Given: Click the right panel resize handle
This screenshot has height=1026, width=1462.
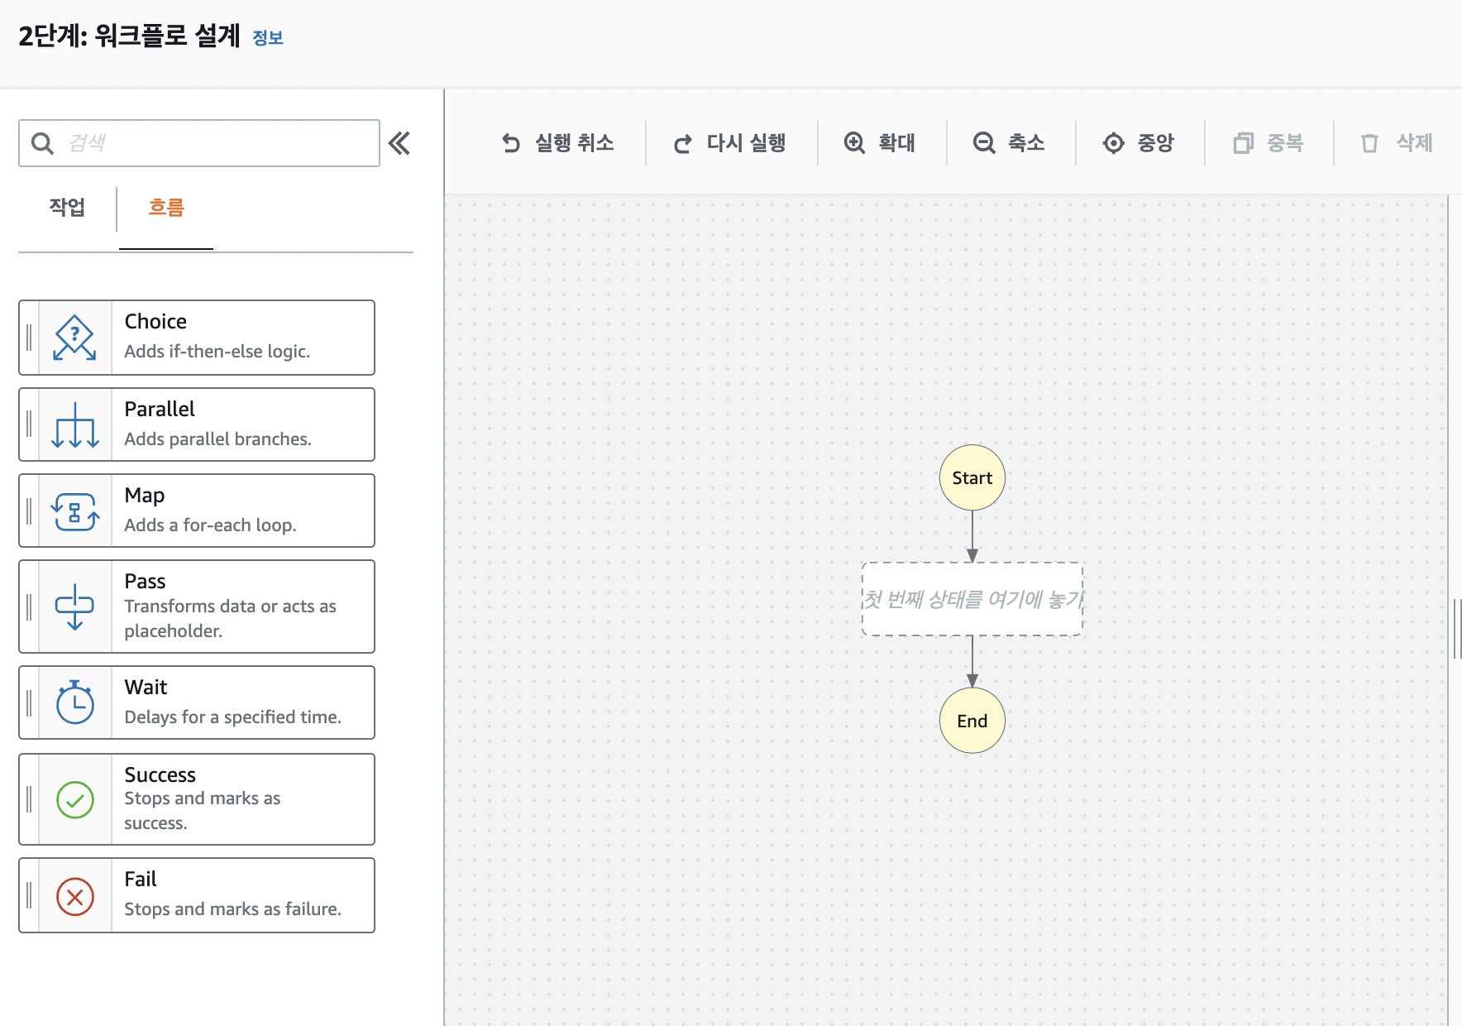Looking at the screenshot, I should [x=1457, y=629].
